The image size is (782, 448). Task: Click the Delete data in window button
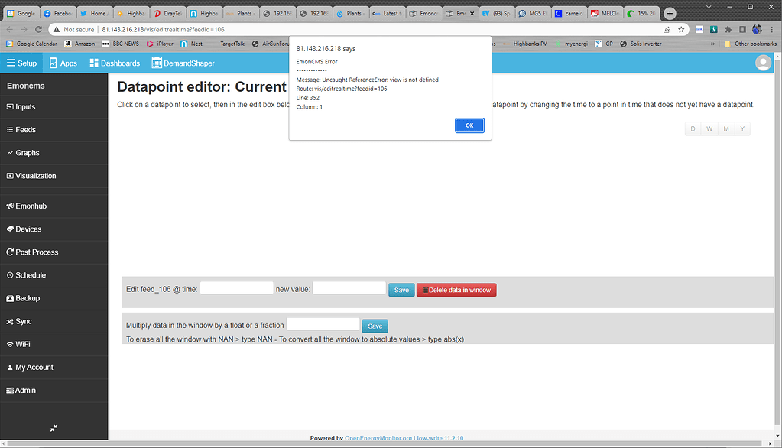(x=456, y=289)
